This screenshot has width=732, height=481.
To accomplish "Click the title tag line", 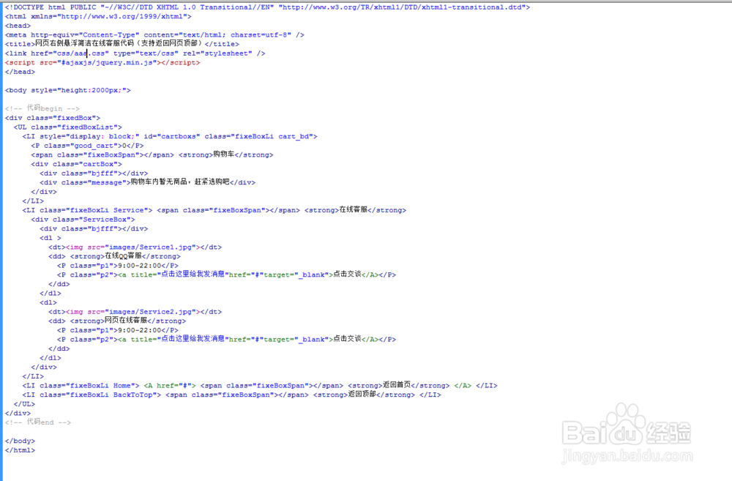I will [x=122, y=43].
